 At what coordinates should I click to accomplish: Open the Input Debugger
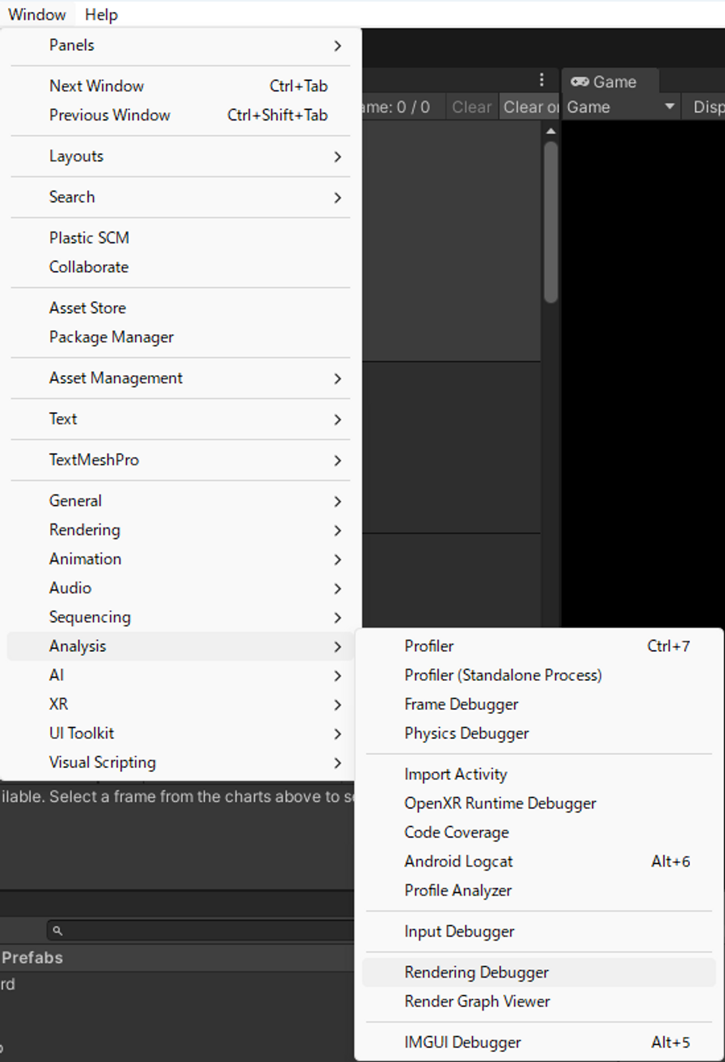[x=539, y=931]
